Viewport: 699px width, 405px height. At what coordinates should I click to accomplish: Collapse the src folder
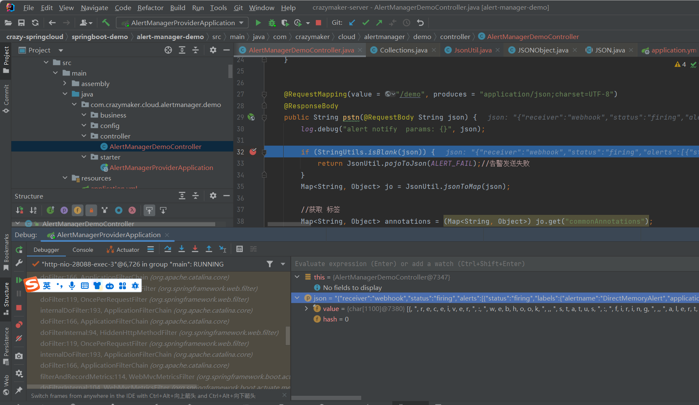click(x=46, y=63)
